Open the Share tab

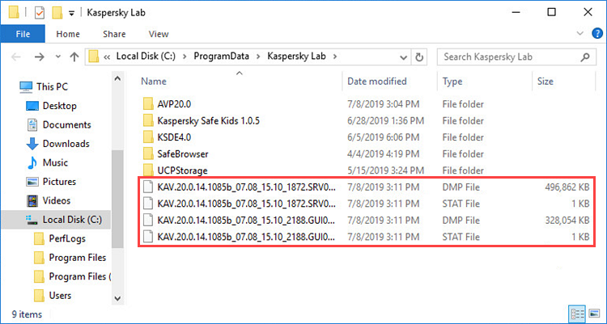pos(114,34)
